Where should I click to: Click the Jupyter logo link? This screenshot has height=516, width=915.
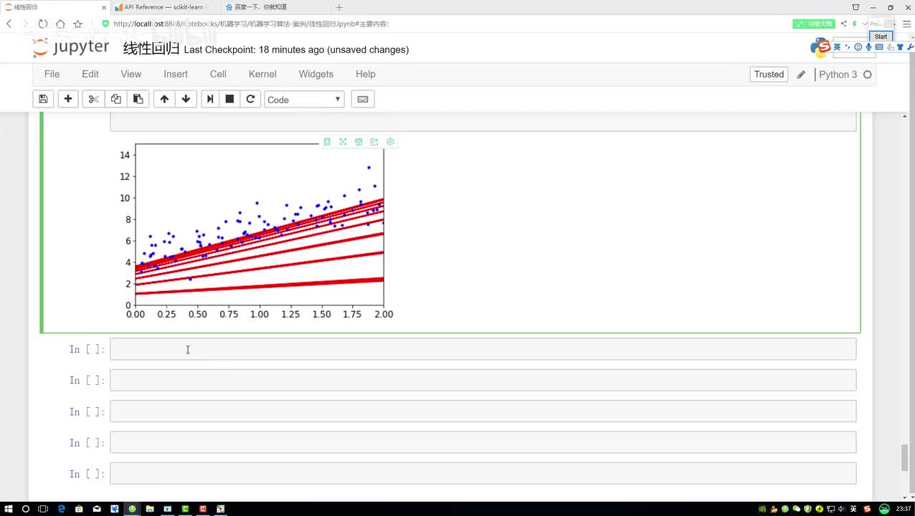point(71,47)
